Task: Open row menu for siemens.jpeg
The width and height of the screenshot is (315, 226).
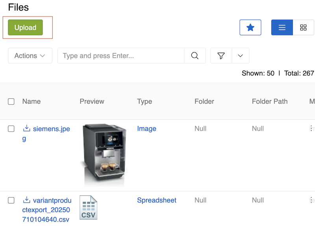Action: (311, 129)
